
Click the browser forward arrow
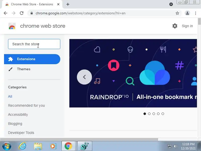pyautogui.click(x=14, y=13)
